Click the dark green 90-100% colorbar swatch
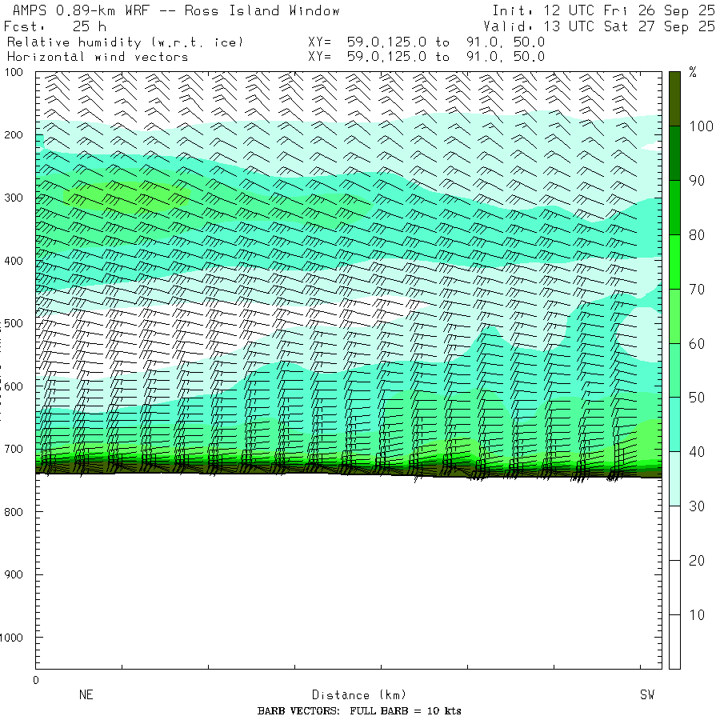This screenshot has height=720, width=720. click(x=674, y=154)
